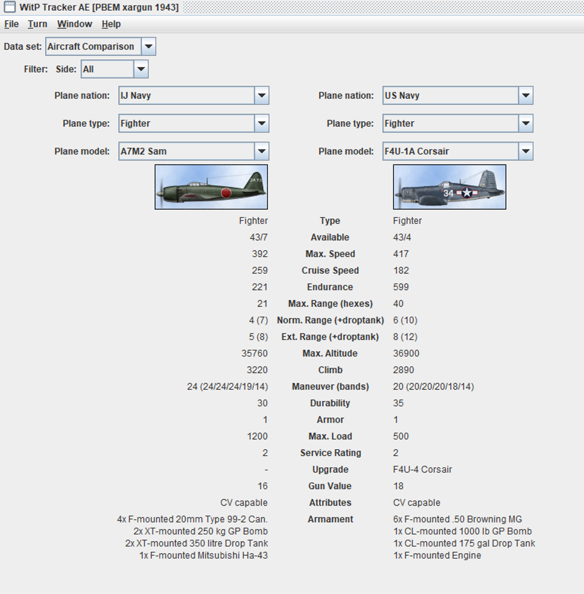Click the Max. Range (hexes) label

click(330, 304)
